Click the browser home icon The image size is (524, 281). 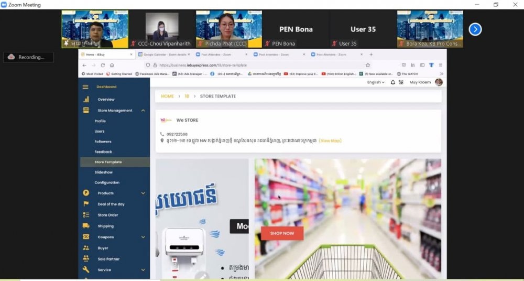112,65
